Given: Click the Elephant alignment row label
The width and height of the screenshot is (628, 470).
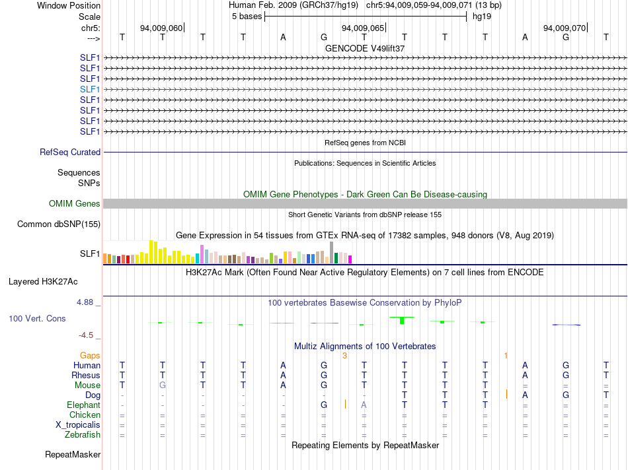Looking at the screenshot, I should [84, 405].
